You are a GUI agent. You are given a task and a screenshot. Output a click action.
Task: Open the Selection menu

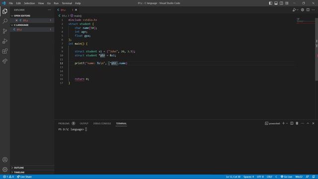pyautogui.click(x=29, y=3)
